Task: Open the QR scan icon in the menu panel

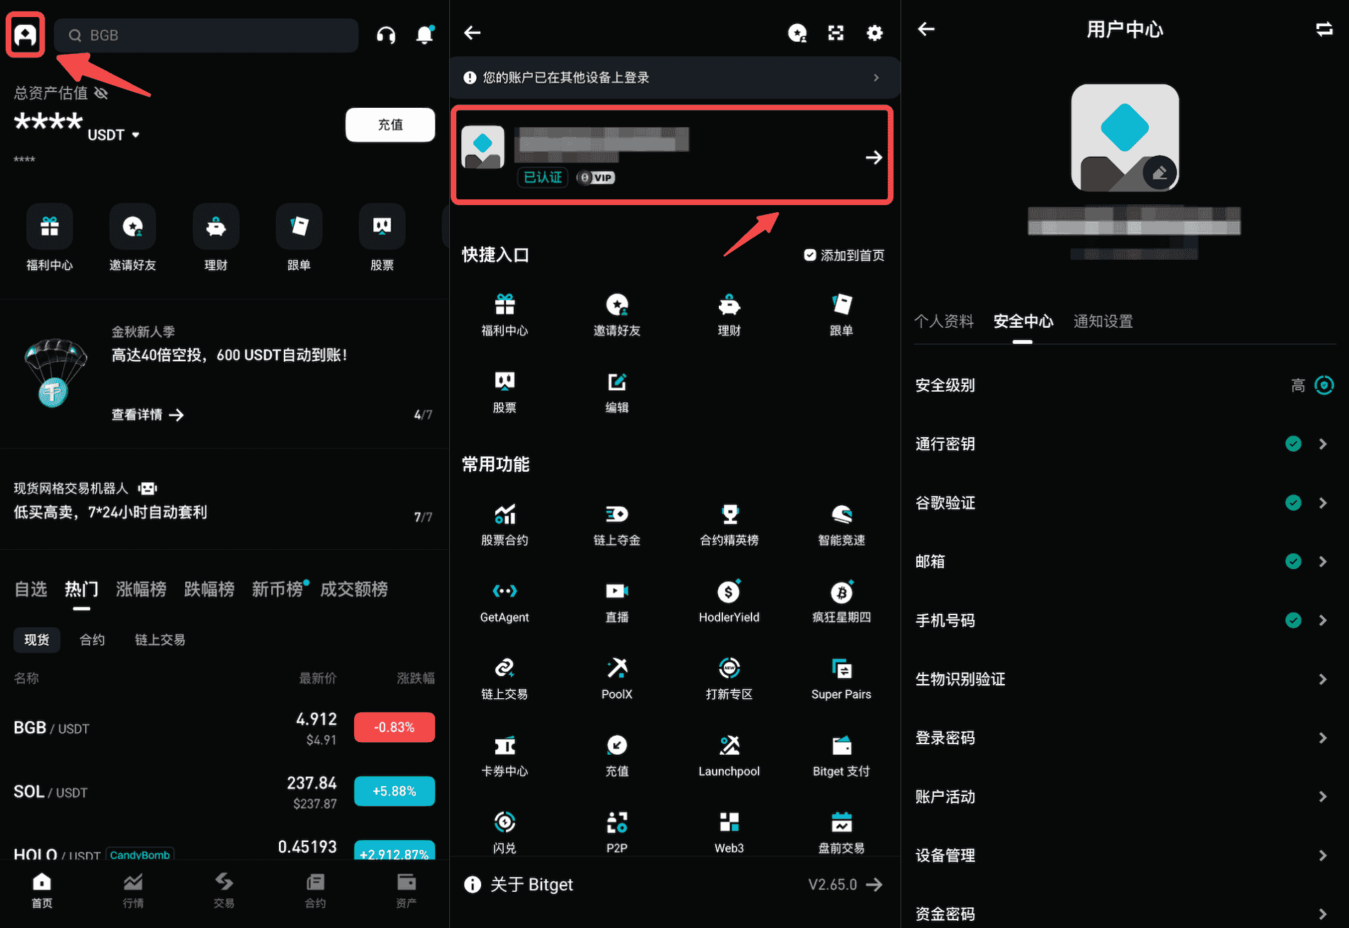Action: (x=836, y=33)
